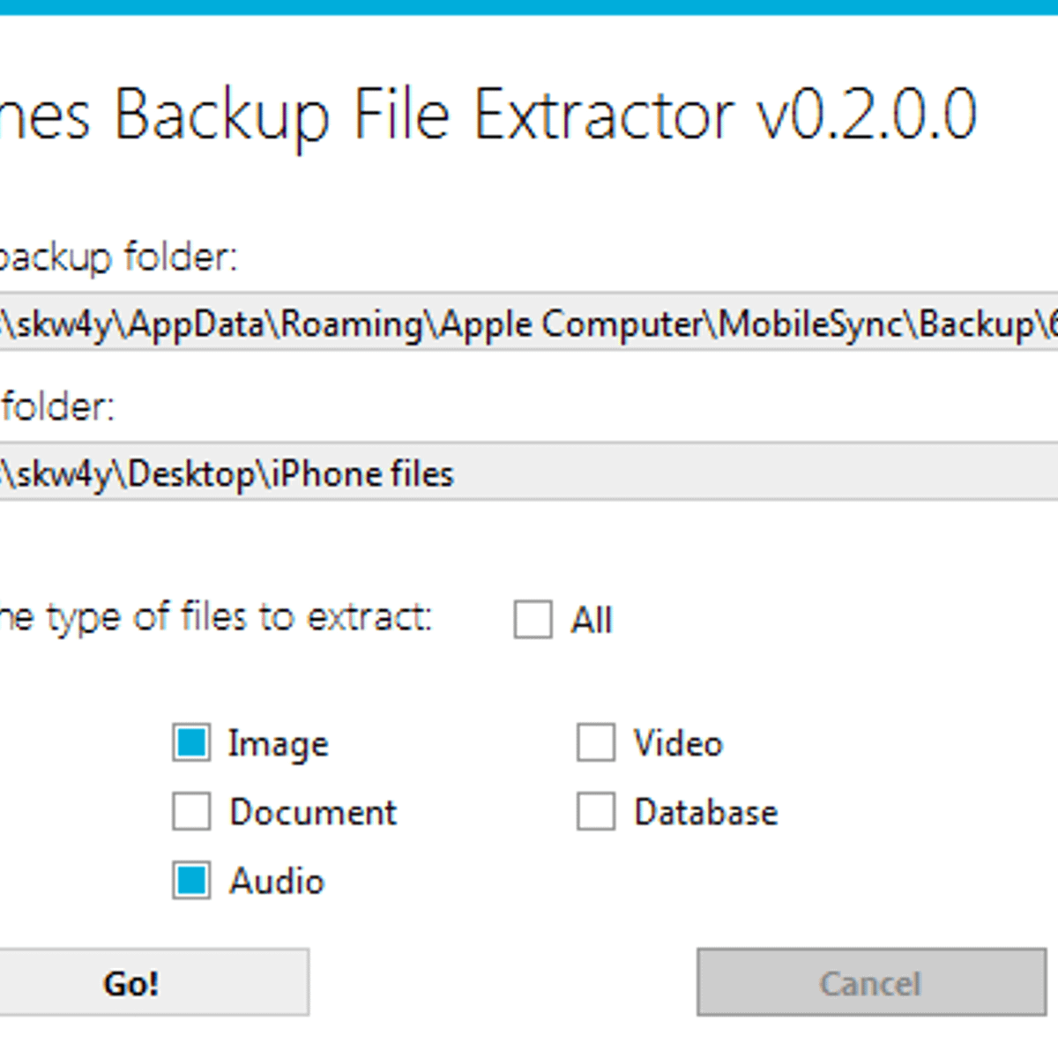1058x1058 pixels.
Task: Disable the Audio checkbox
Action: pyautogui.click(x=190, y=881)
